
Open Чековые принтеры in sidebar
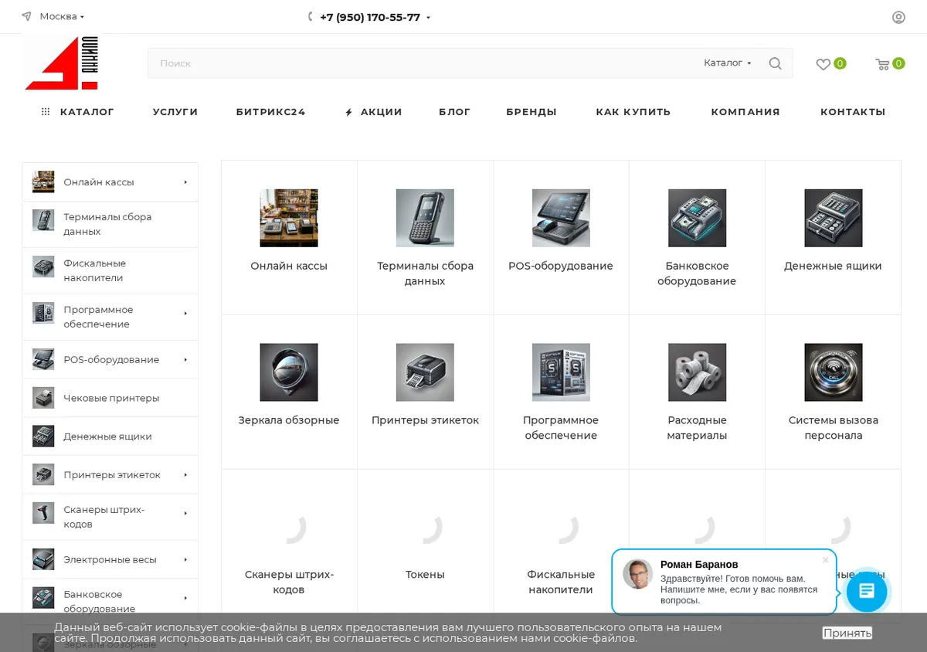110,398
